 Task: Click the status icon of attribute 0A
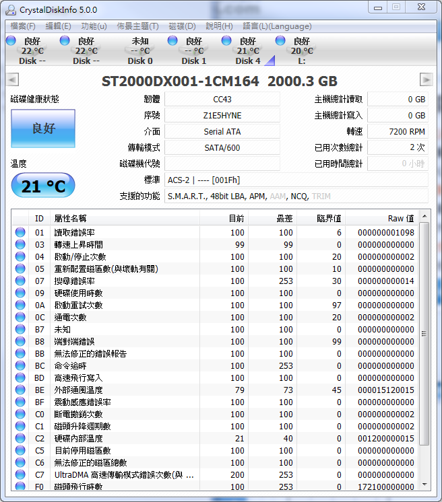[20, 305]
